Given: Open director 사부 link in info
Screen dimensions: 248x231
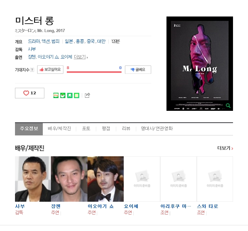Looking at the screenshot, I should coord(32,49).
